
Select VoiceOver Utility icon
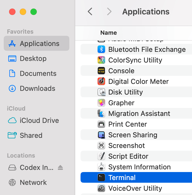click(x=101, y=188)
